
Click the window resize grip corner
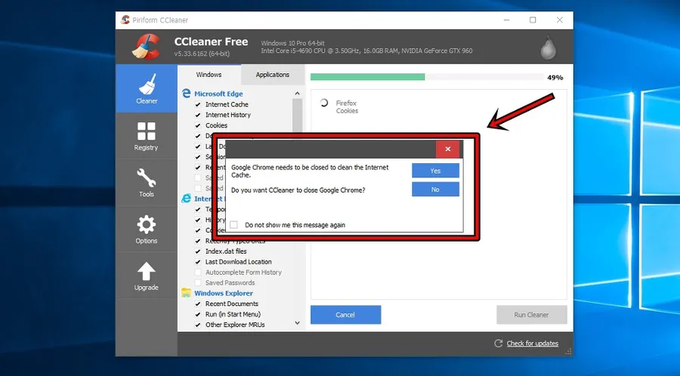coord(568,351)
